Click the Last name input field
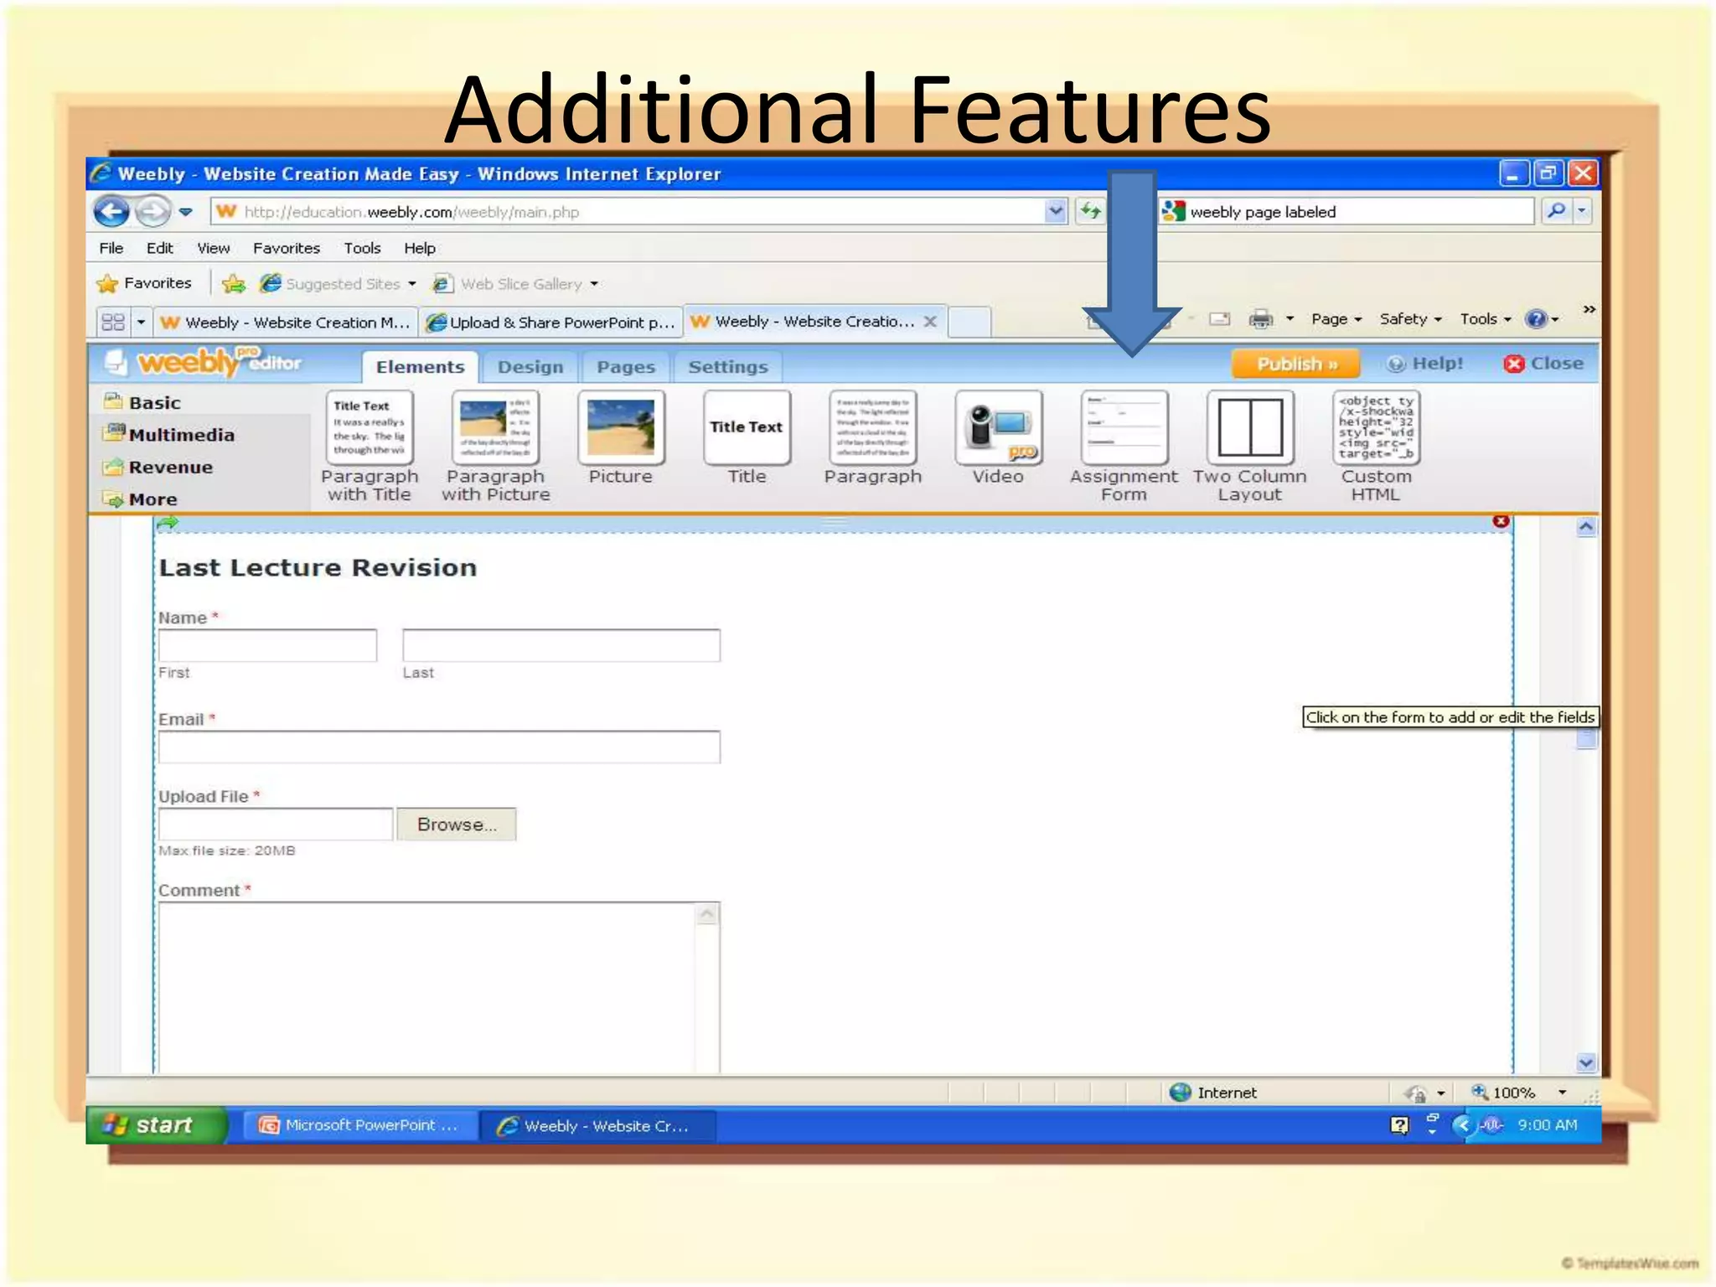The width and height of the screenshot is (1716, 1287). point(561,645)
